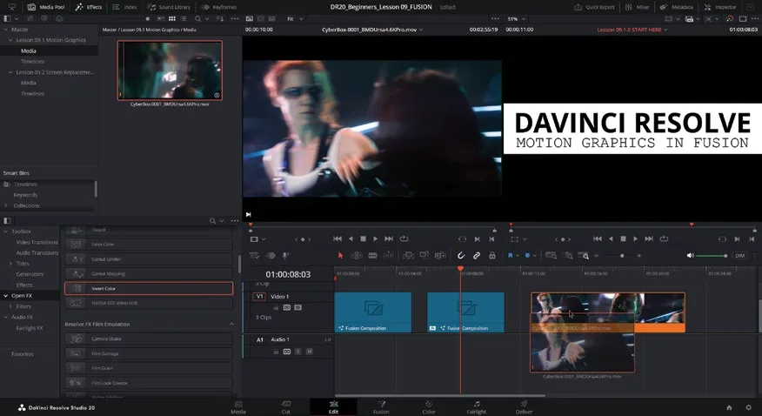This screenshot has width=762, height=416.
Task: Open the Inspector panel
Action: (720, 7)
